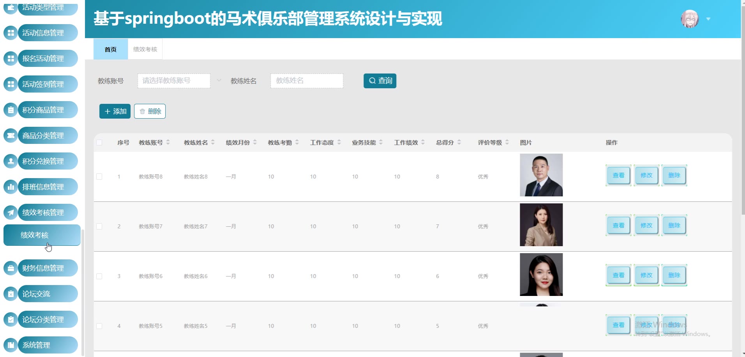Image resolution: width=745 pixels, height=357 pixels.
Task: Click 查看 for row 教练账号7
Action: [x=618, y=225]
